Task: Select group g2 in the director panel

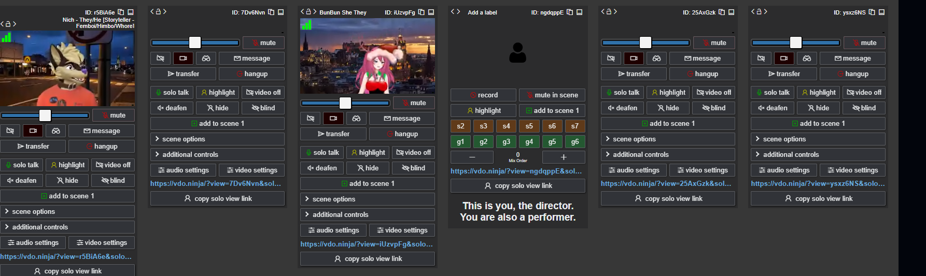Action: (x=483, y=141)
